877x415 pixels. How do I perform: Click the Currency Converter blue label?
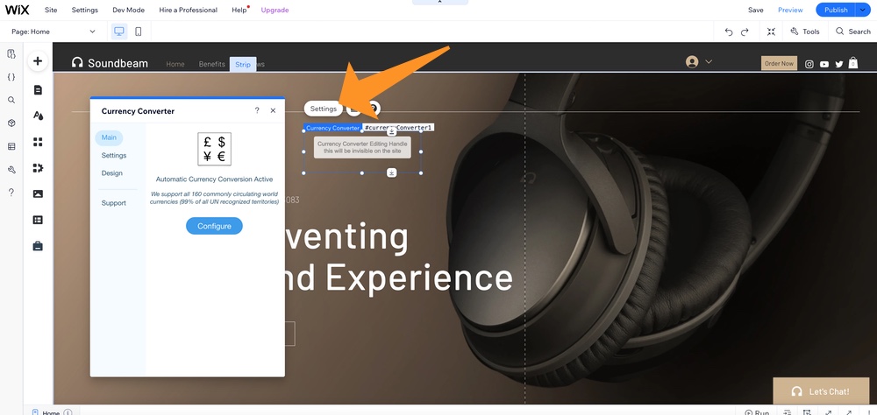(x=332, y=128)
